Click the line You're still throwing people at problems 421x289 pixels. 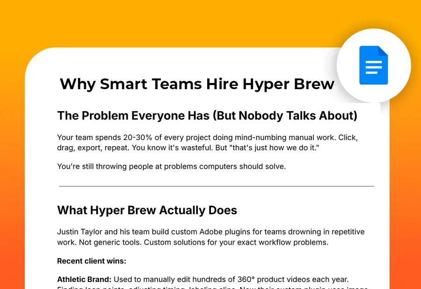click(171, 167)
